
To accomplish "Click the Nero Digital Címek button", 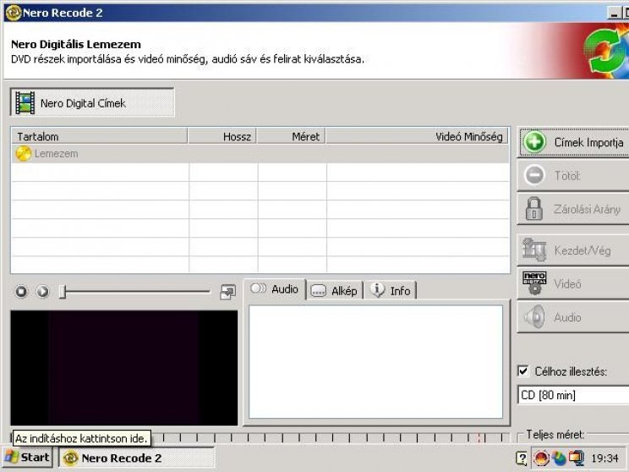I will [92, 102].
